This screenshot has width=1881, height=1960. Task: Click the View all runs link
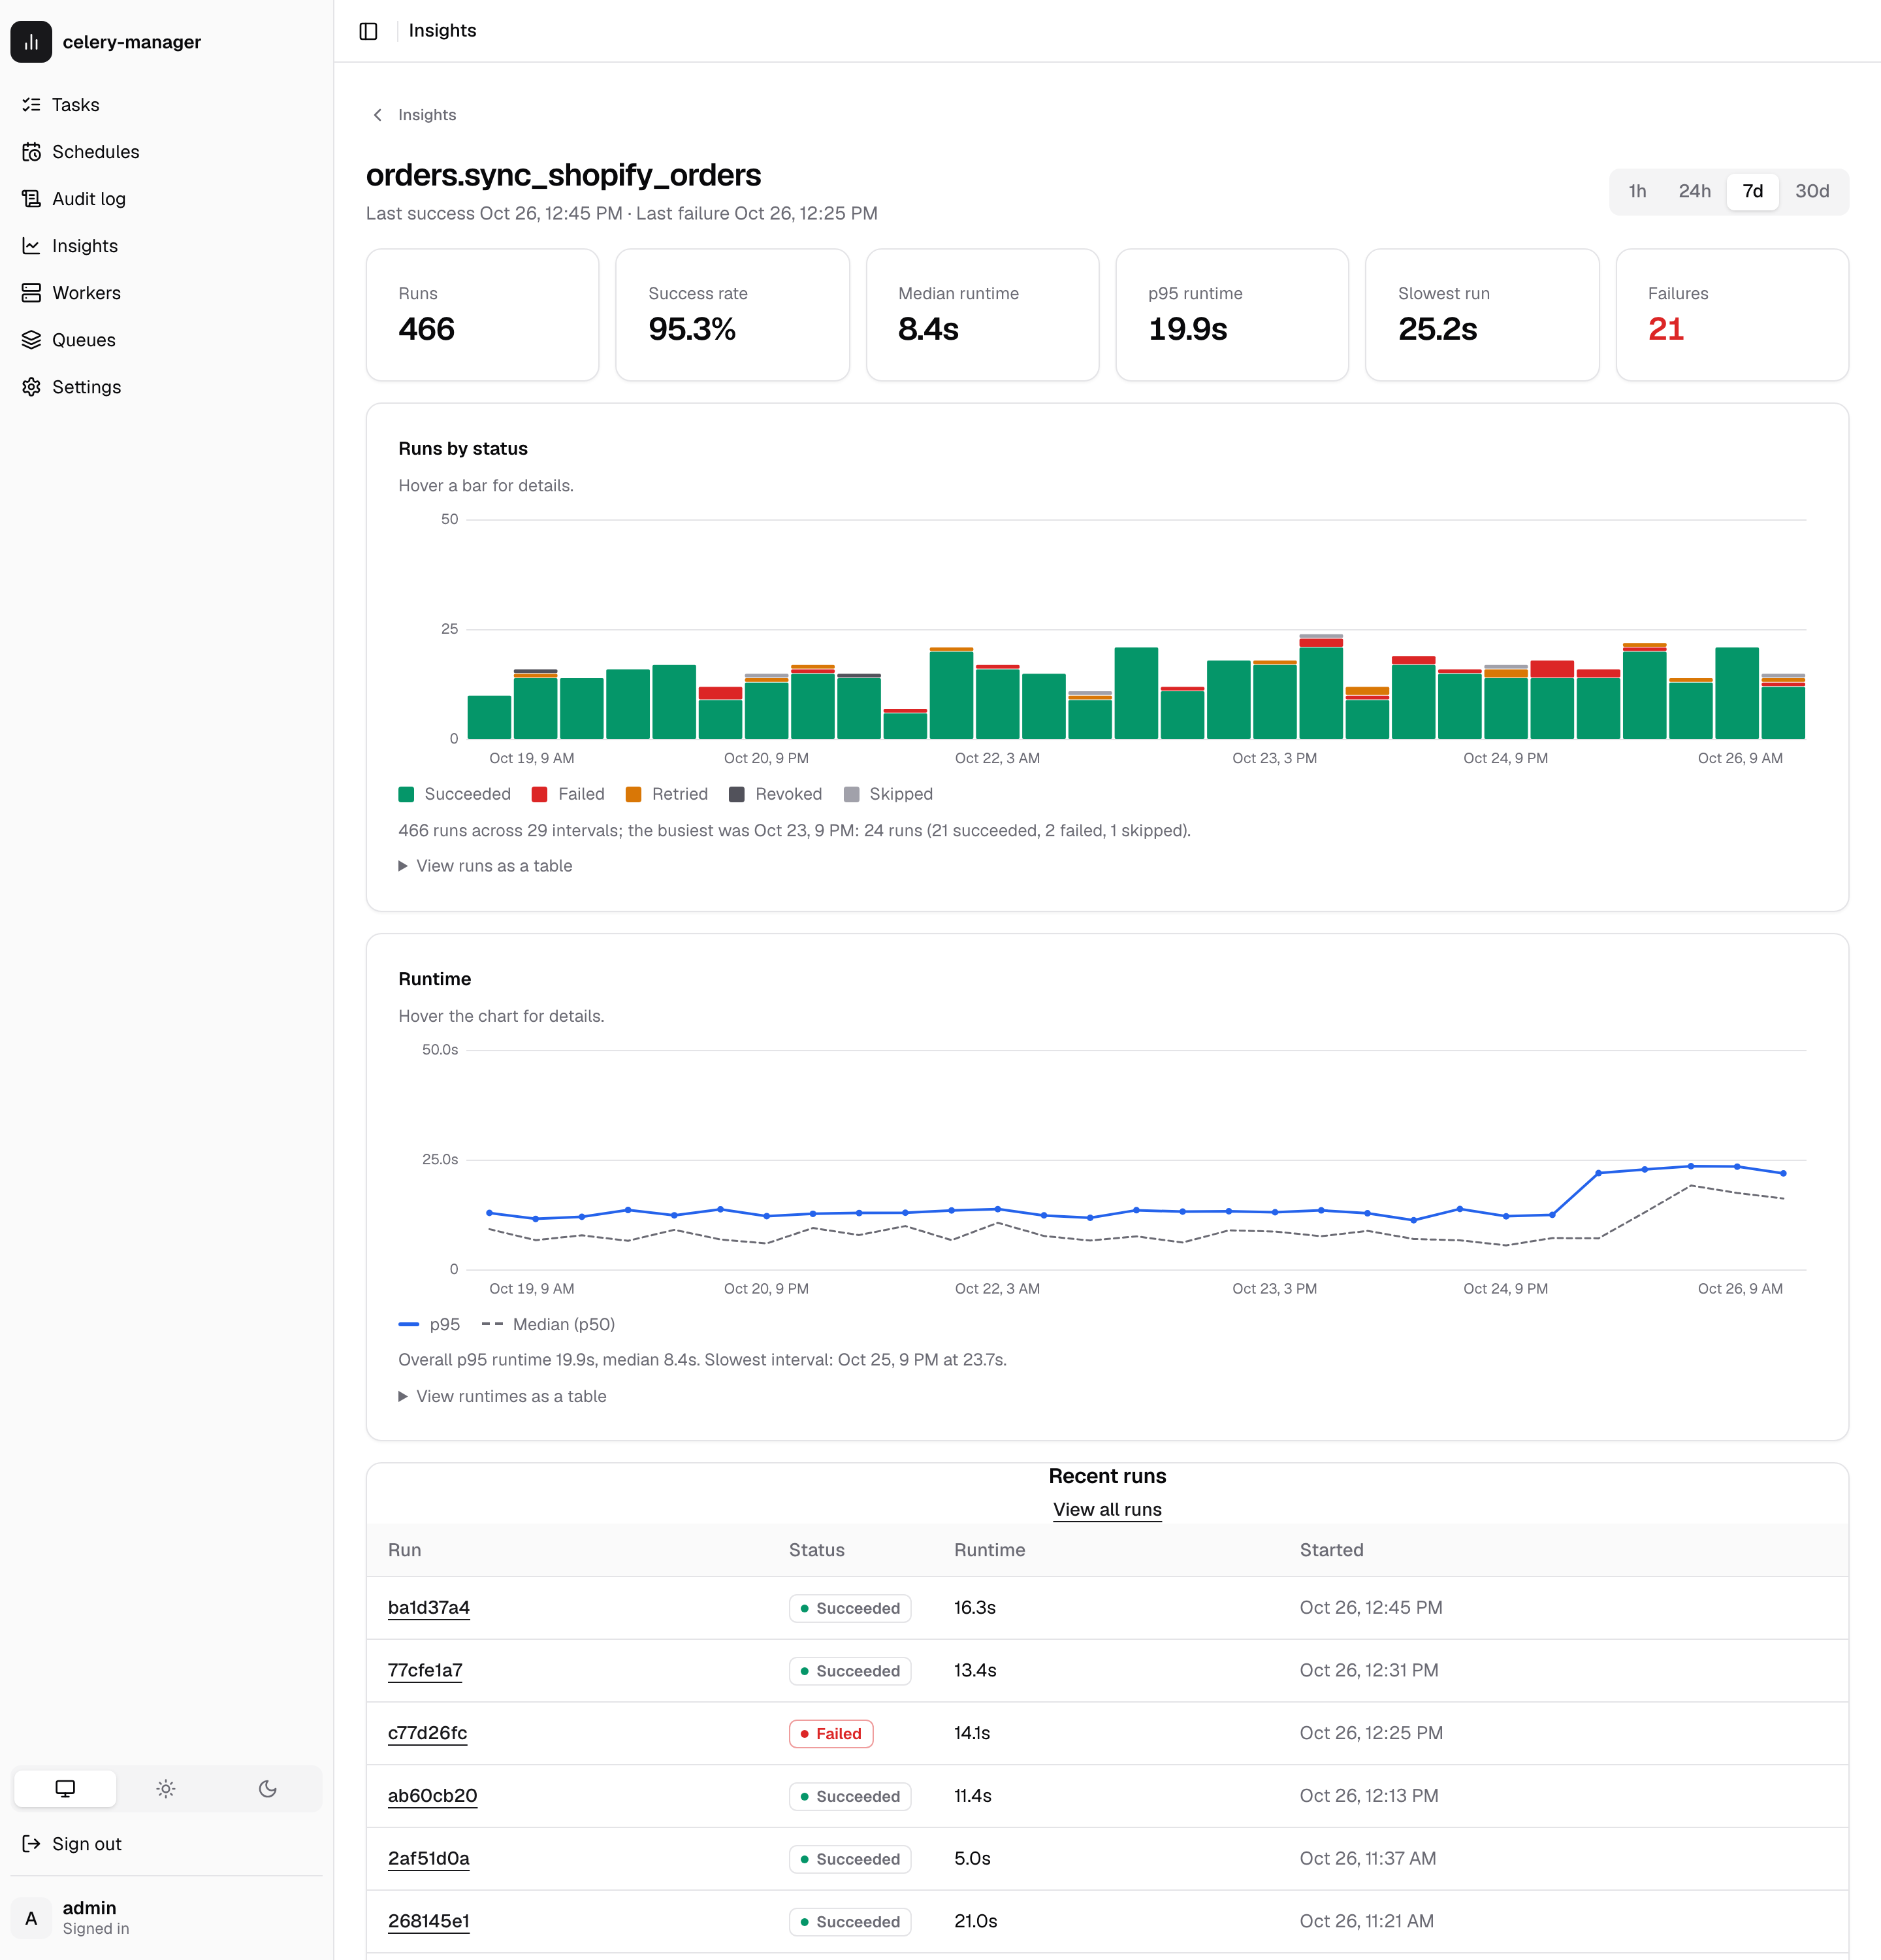(1108, 1510)
